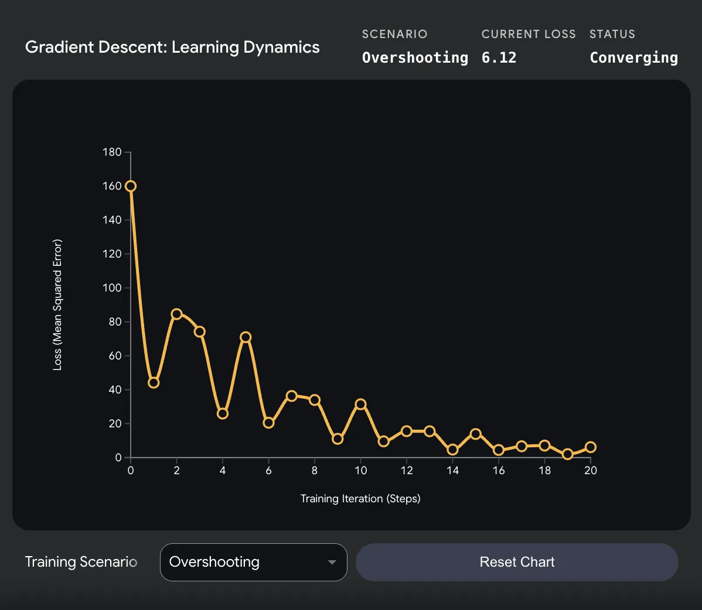Select the data point at step 19

point(568,454)
